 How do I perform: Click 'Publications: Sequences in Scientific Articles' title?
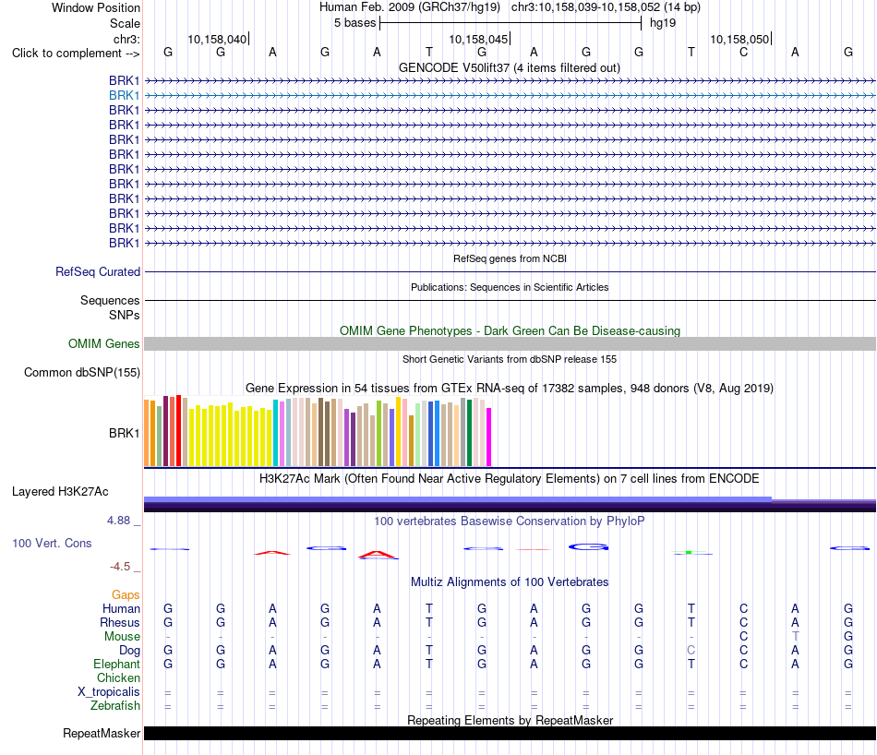pos(510,287)
